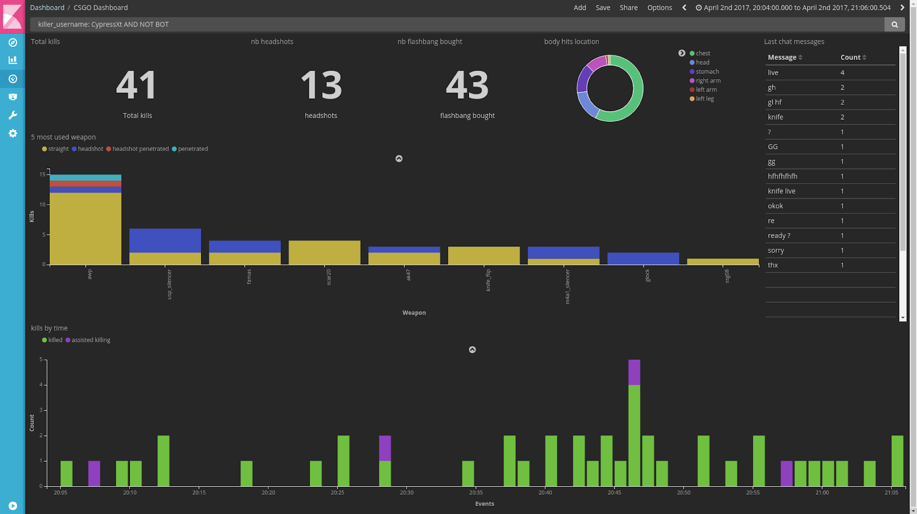Step time range forward arrow
Viewport: 917px width, 514px height.
tap(902, 8)
